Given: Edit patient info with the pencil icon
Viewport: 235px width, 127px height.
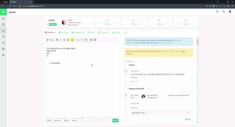Looking at the screenshot, I should click(x=78, y=25).
